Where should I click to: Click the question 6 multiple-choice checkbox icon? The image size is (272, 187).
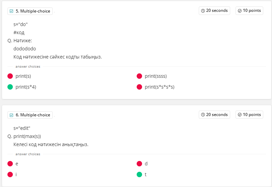11,115
